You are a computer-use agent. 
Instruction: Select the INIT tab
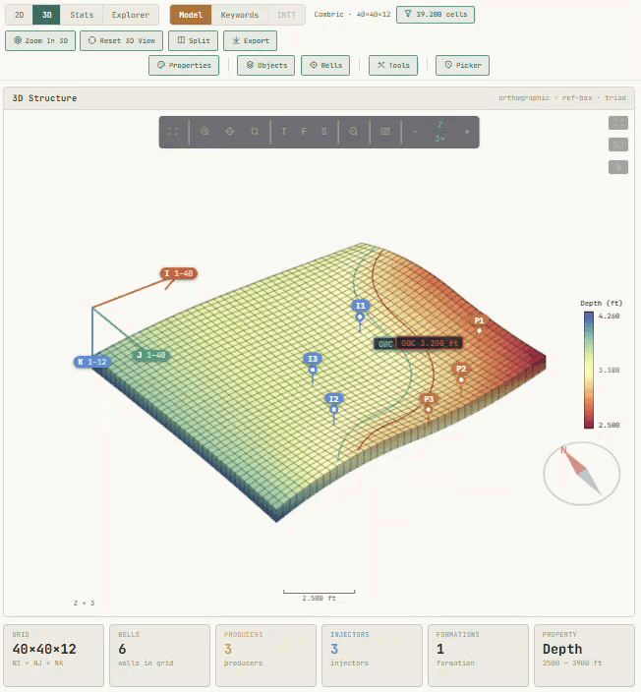pos(286,15)
